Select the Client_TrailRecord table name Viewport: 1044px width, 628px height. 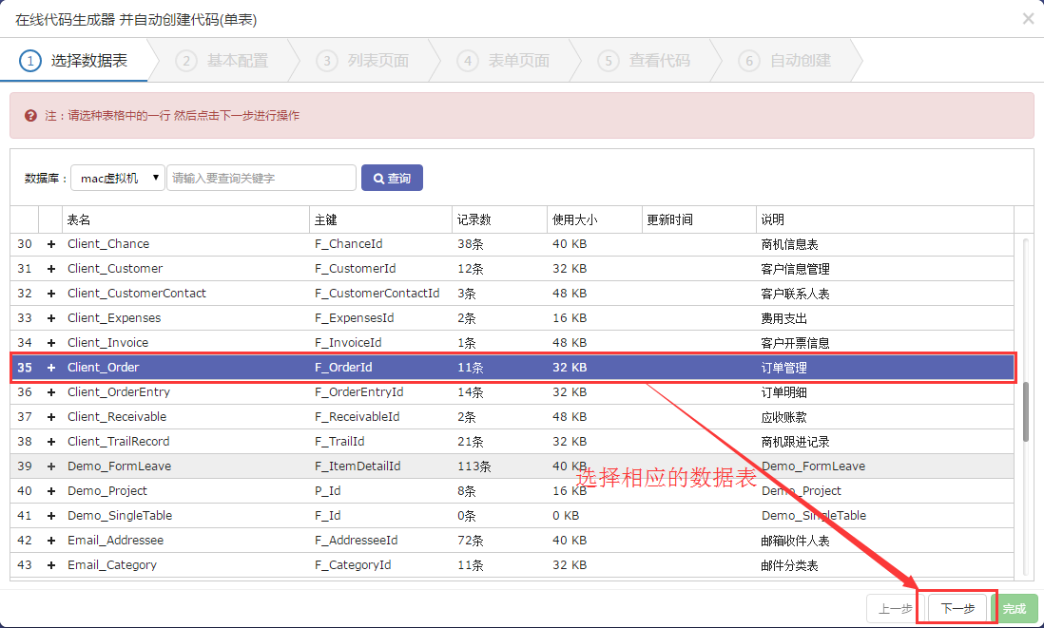119,442
